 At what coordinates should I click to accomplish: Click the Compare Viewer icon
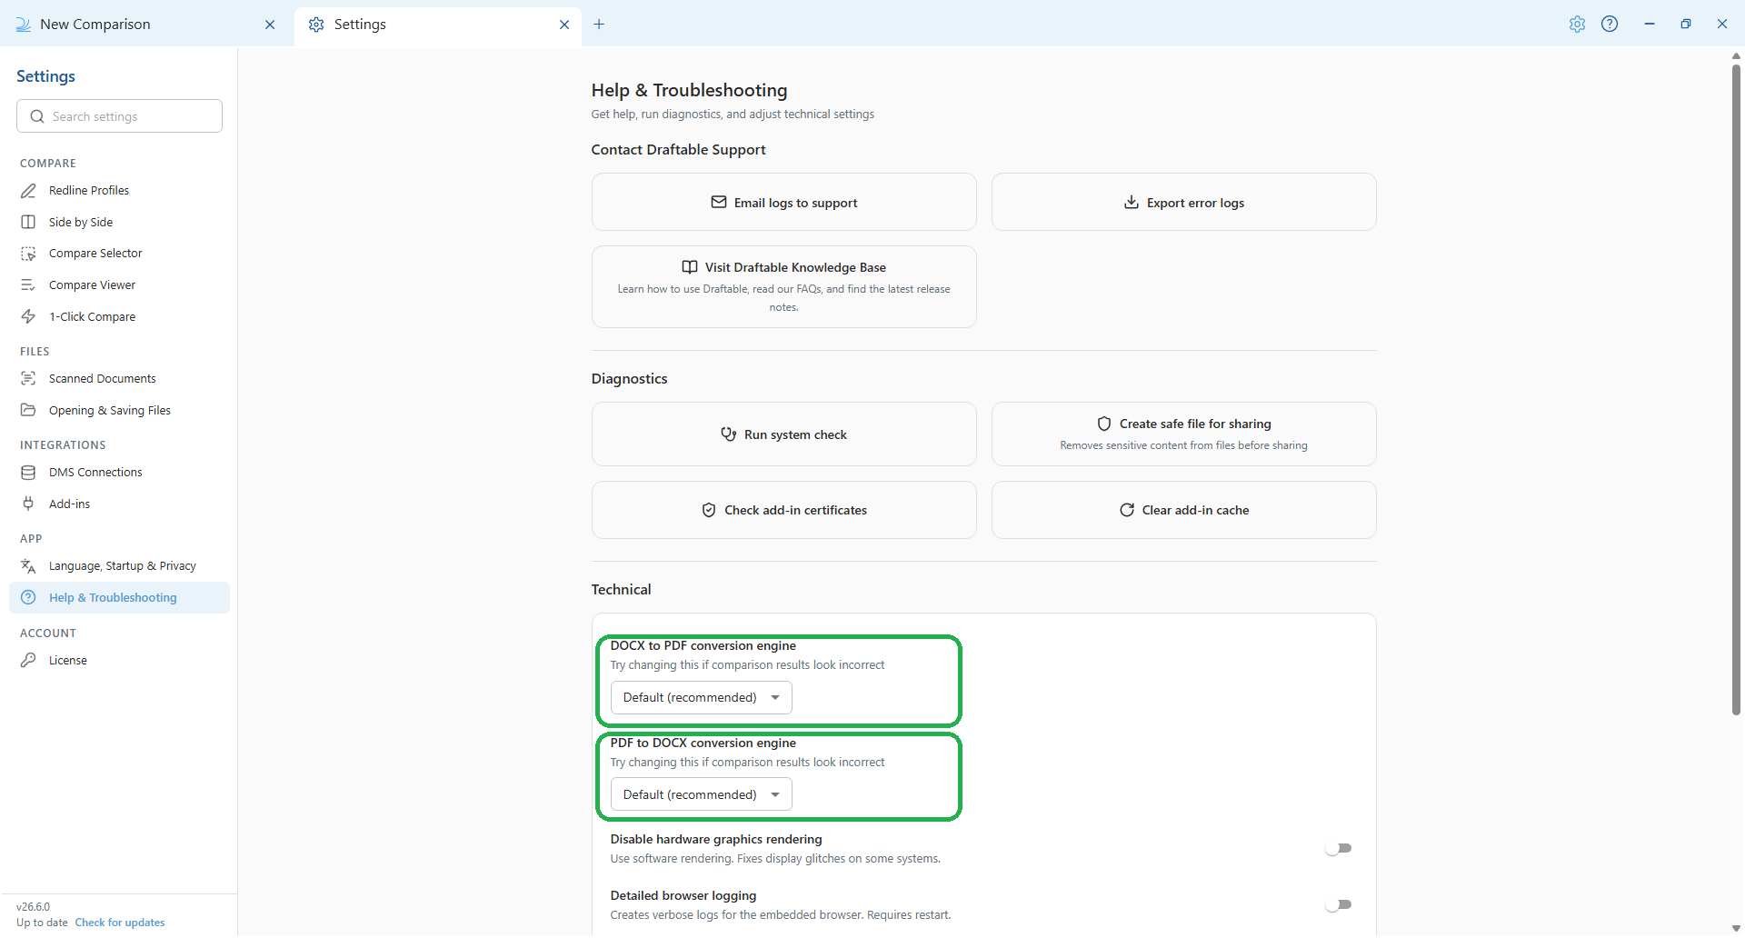click(x=28, y=285)
